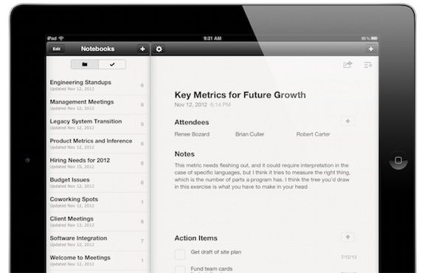Open Engineering Standups notebook
Screen dimensions: 428x273
(97, 85)
